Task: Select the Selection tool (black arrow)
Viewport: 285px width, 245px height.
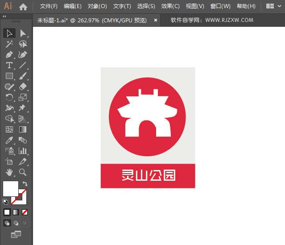Action: coord(9,33)
